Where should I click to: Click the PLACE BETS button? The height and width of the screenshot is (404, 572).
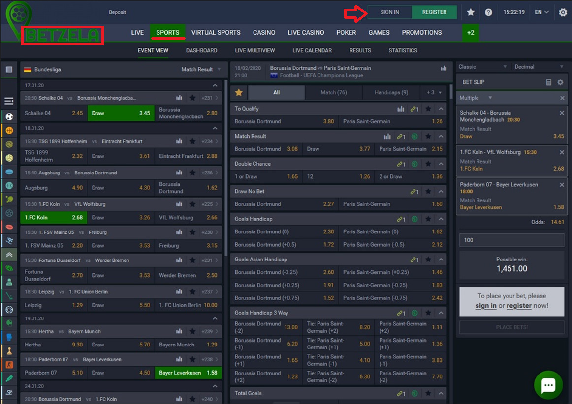pyautogui.click(x=511, y=327)
